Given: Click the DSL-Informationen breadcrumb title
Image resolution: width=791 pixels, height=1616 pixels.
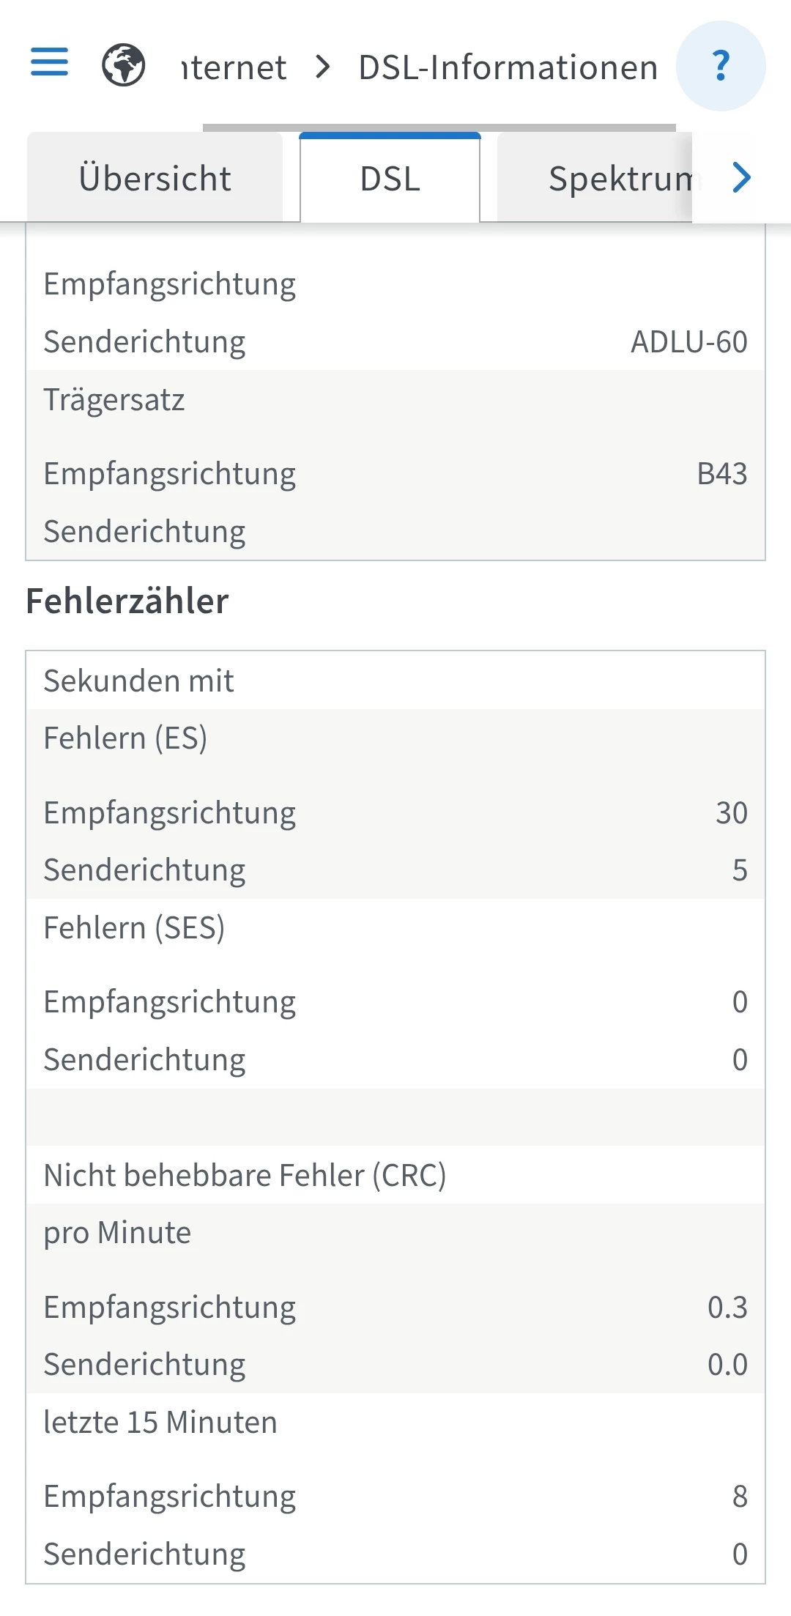Looking at the screenshot, I should [x=508, y=67].
